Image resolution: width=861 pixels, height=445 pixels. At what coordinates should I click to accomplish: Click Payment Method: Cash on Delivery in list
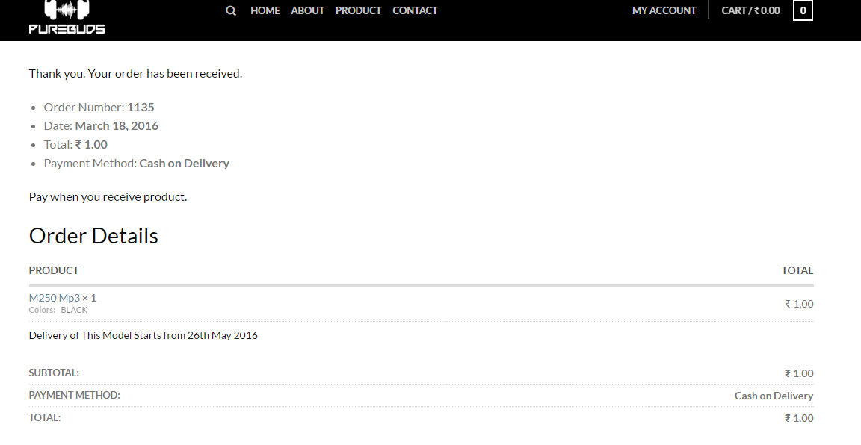(137, 163)
